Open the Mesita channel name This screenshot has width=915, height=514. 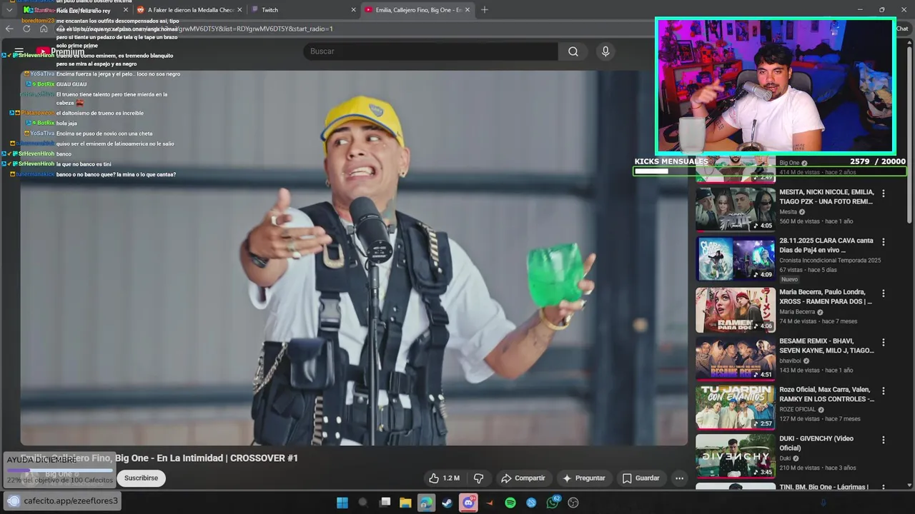pos(788,212)
